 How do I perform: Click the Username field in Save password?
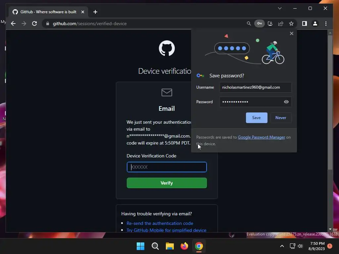click(x=255, y=87)
